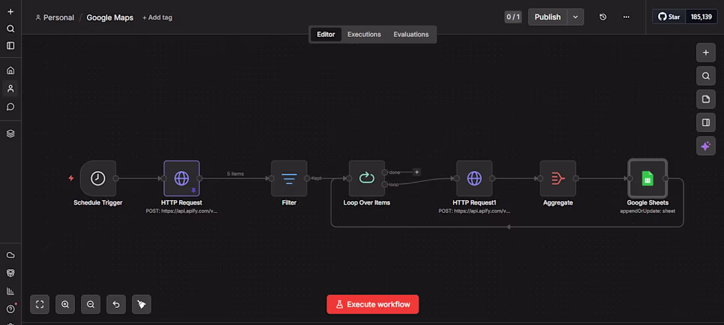The height and width of the screenshot is (325, 724).
Task: Open the canvas search nodes button
Action: click(x=706, y=76)
